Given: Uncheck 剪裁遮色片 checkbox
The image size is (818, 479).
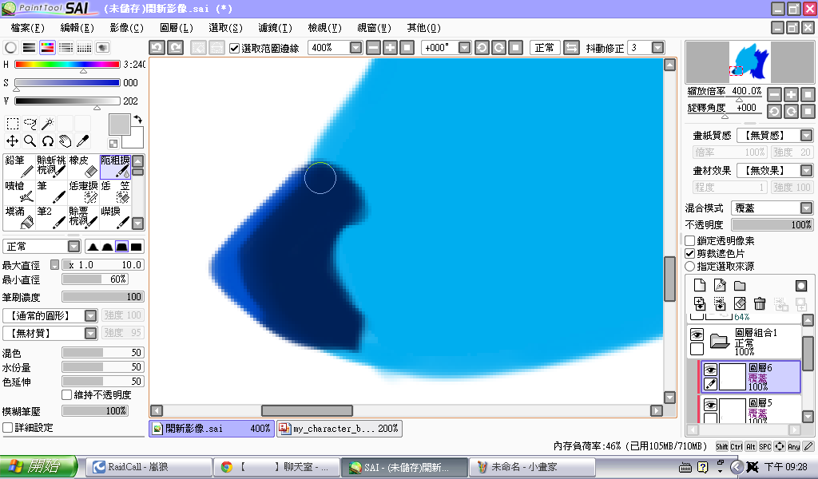Looking at the screenshot, I should pos(689,253).
